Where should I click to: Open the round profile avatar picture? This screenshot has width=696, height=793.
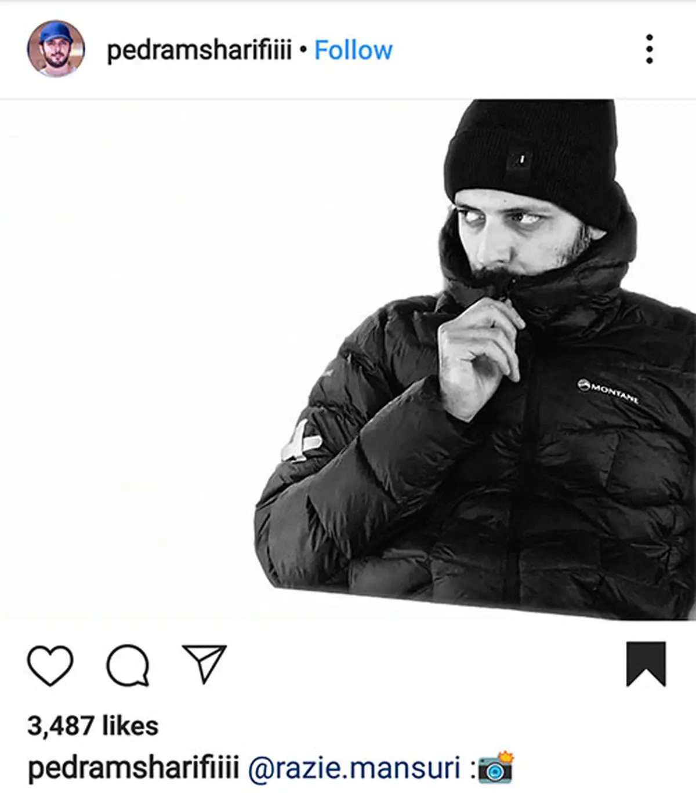pyautogui.click(x=56, y=49)
